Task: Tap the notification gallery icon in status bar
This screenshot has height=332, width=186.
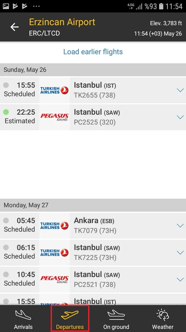Action: click(6, 6)
